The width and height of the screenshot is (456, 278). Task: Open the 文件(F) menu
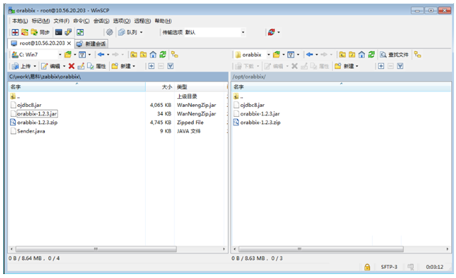coord(61,21)
